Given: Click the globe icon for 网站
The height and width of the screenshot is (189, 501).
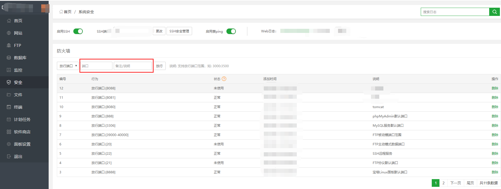Looking at the screenshot, I should tap(9, 33).
